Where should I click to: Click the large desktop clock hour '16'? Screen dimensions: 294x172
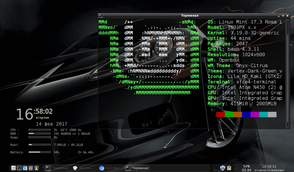pyautogui.click(x=25, y=114)
